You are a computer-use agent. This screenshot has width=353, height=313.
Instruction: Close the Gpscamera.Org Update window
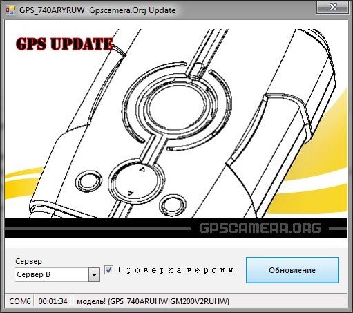tap(333, 7)
